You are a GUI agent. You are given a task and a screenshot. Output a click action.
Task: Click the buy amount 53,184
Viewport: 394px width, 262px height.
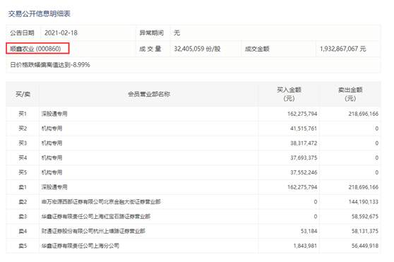point(309,231)
